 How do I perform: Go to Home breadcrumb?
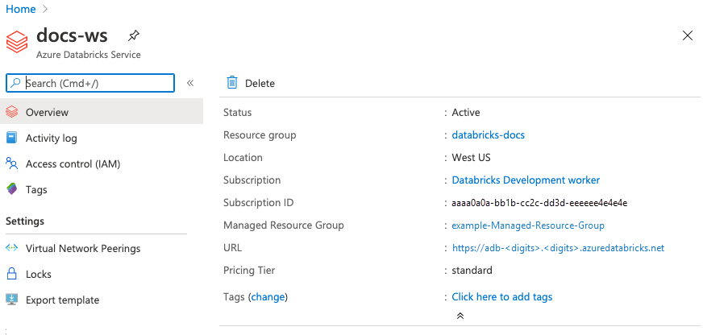point(21,9)
